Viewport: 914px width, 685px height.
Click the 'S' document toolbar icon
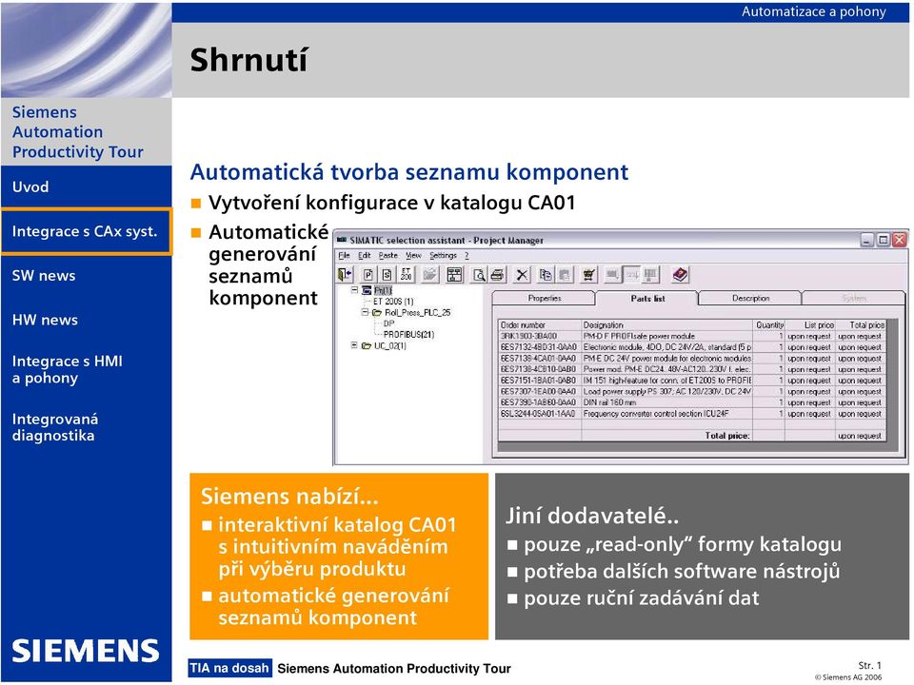[x=387, y=274]
